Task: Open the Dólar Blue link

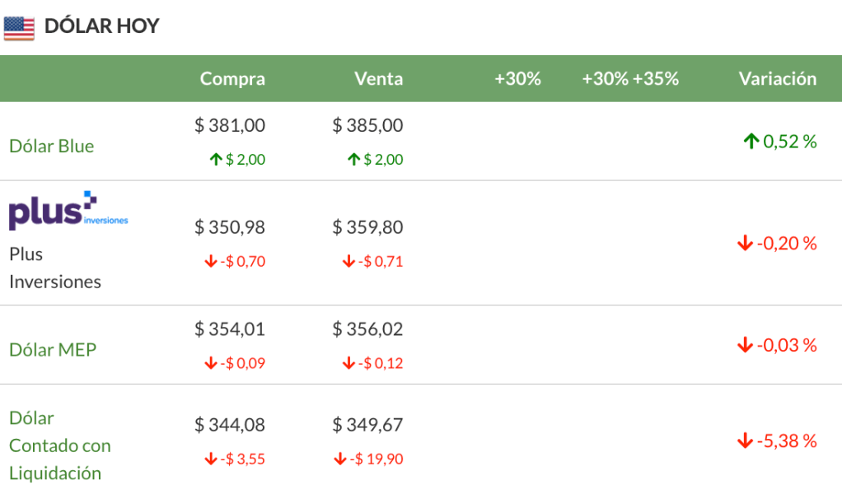Action: [51, 147]
